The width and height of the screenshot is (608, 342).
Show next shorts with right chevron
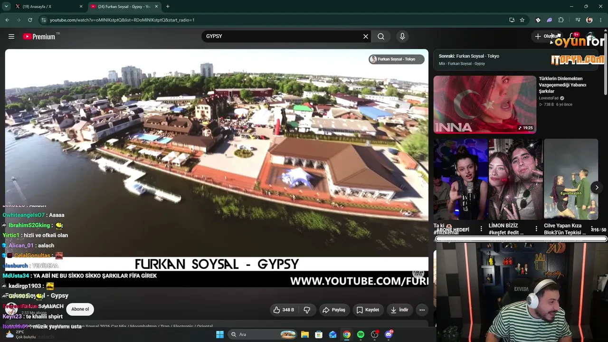(x=597, y=187)
